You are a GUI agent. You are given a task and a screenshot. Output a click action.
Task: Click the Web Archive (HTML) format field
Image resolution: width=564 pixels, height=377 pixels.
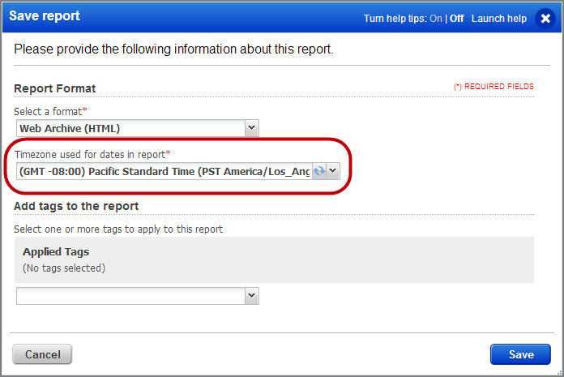point(131,128)
